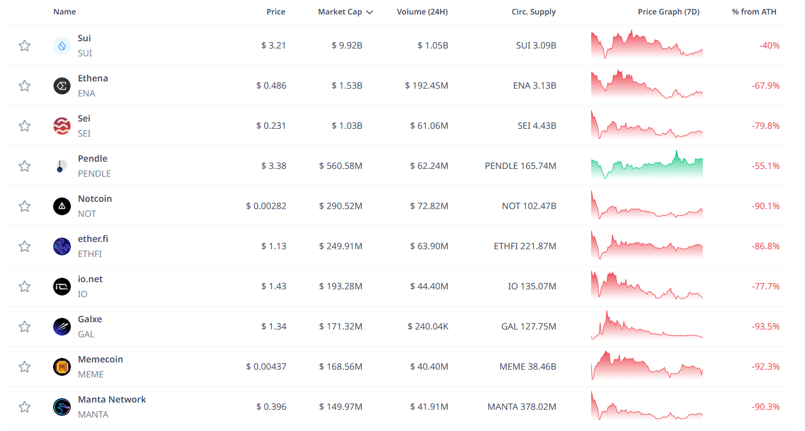
Task: Click Pendle's green 7D price graph
Action: pos(646,166)
